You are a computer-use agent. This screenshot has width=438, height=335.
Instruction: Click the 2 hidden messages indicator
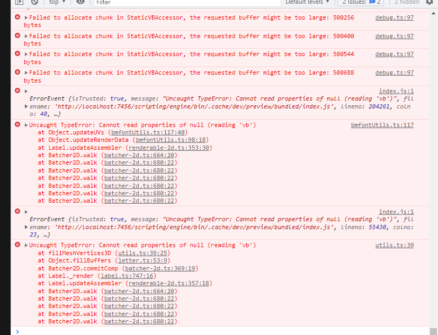[x=407, y=2]
